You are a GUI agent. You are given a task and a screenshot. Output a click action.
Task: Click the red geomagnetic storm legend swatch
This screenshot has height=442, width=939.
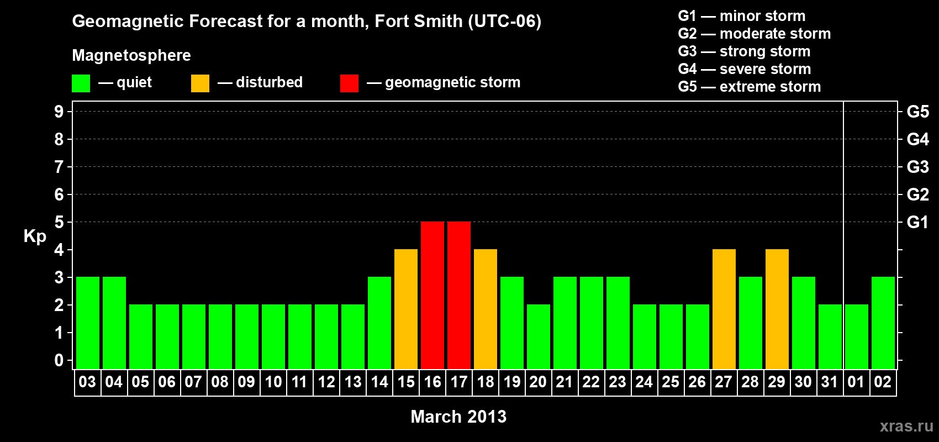[349, 83]
